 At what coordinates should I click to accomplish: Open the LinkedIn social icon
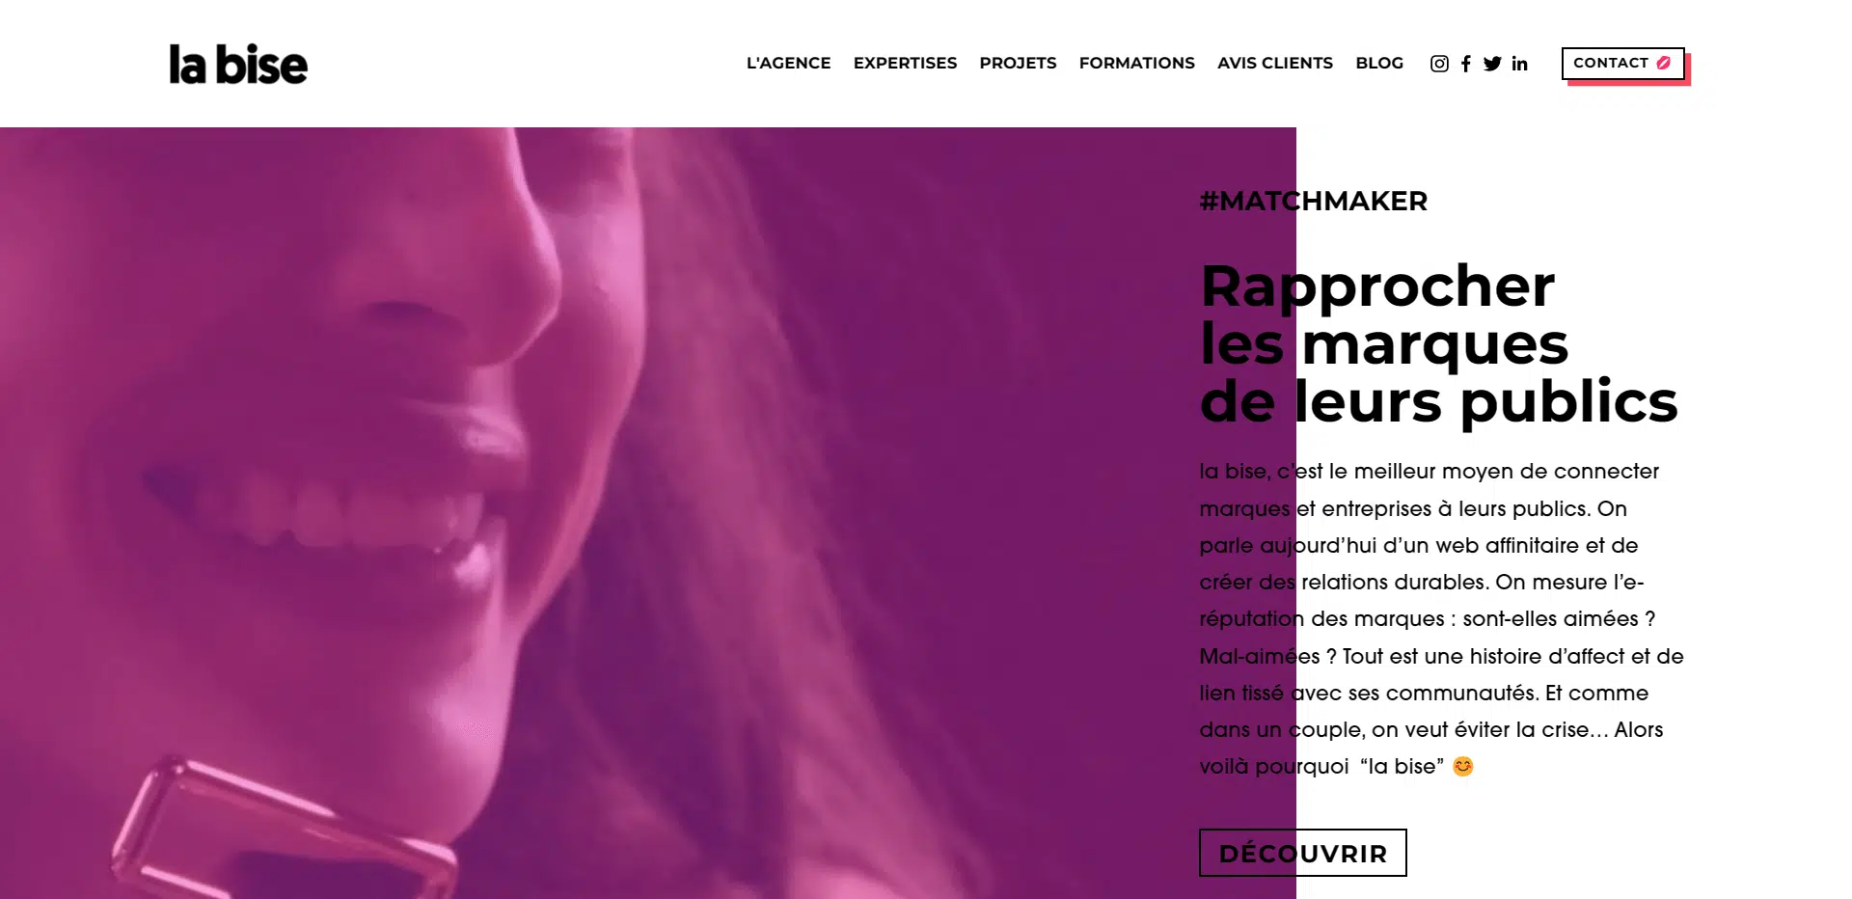[x=1520, y=64]
